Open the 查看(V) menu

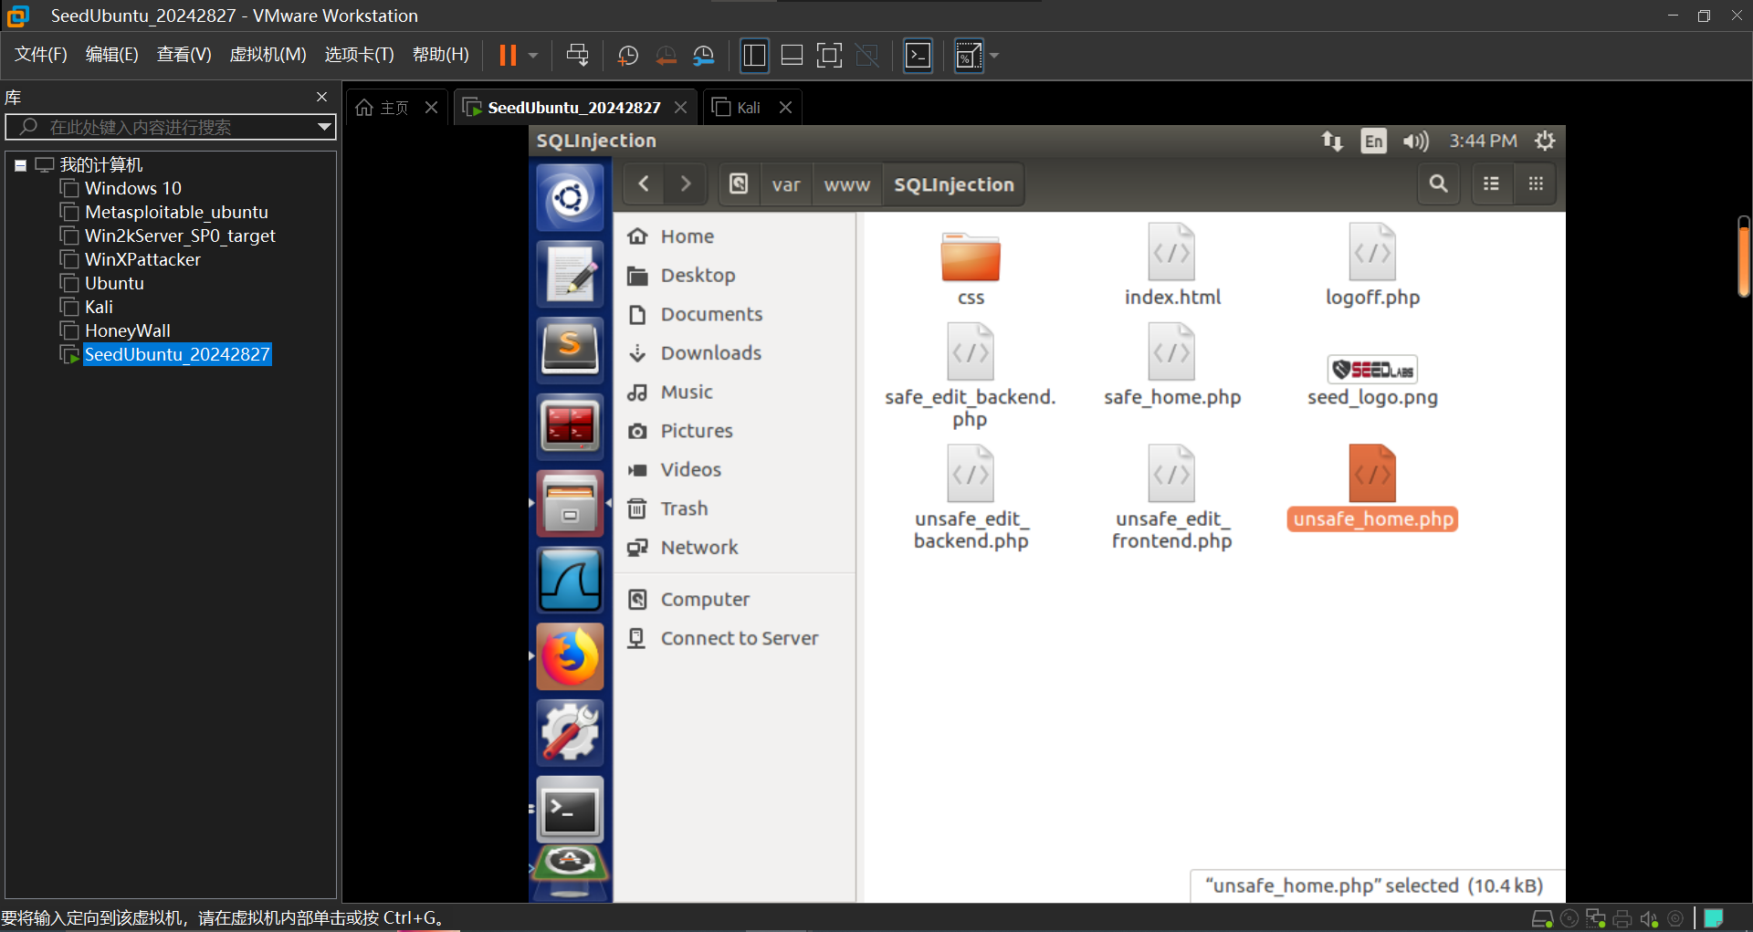(184, 55)
